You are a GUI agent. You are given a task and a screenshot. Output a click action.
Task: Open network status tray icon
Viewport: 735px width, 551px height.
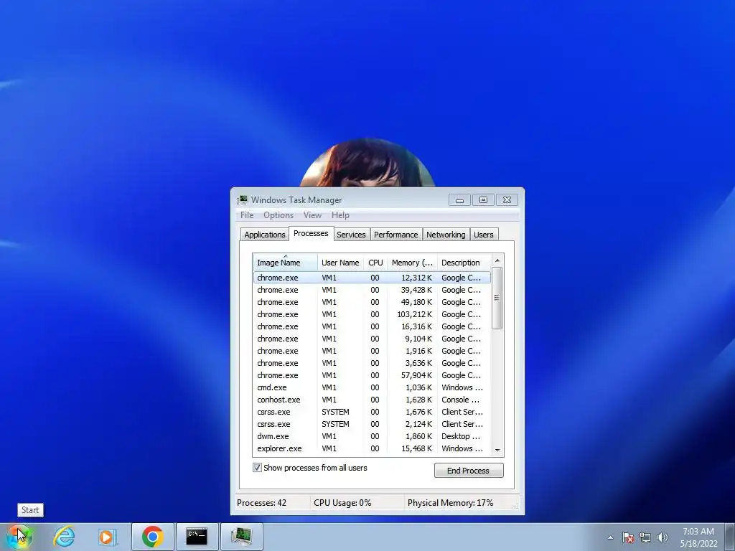click(645, 537)
